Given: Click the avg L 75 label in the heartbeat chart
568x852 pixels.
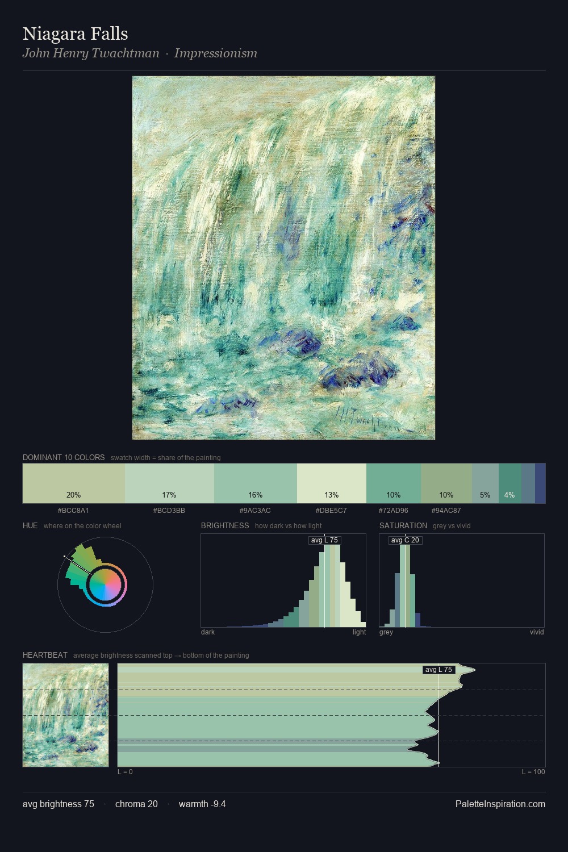Looking at the screenshot, I should pyautogui.click(x=438, y=670).
